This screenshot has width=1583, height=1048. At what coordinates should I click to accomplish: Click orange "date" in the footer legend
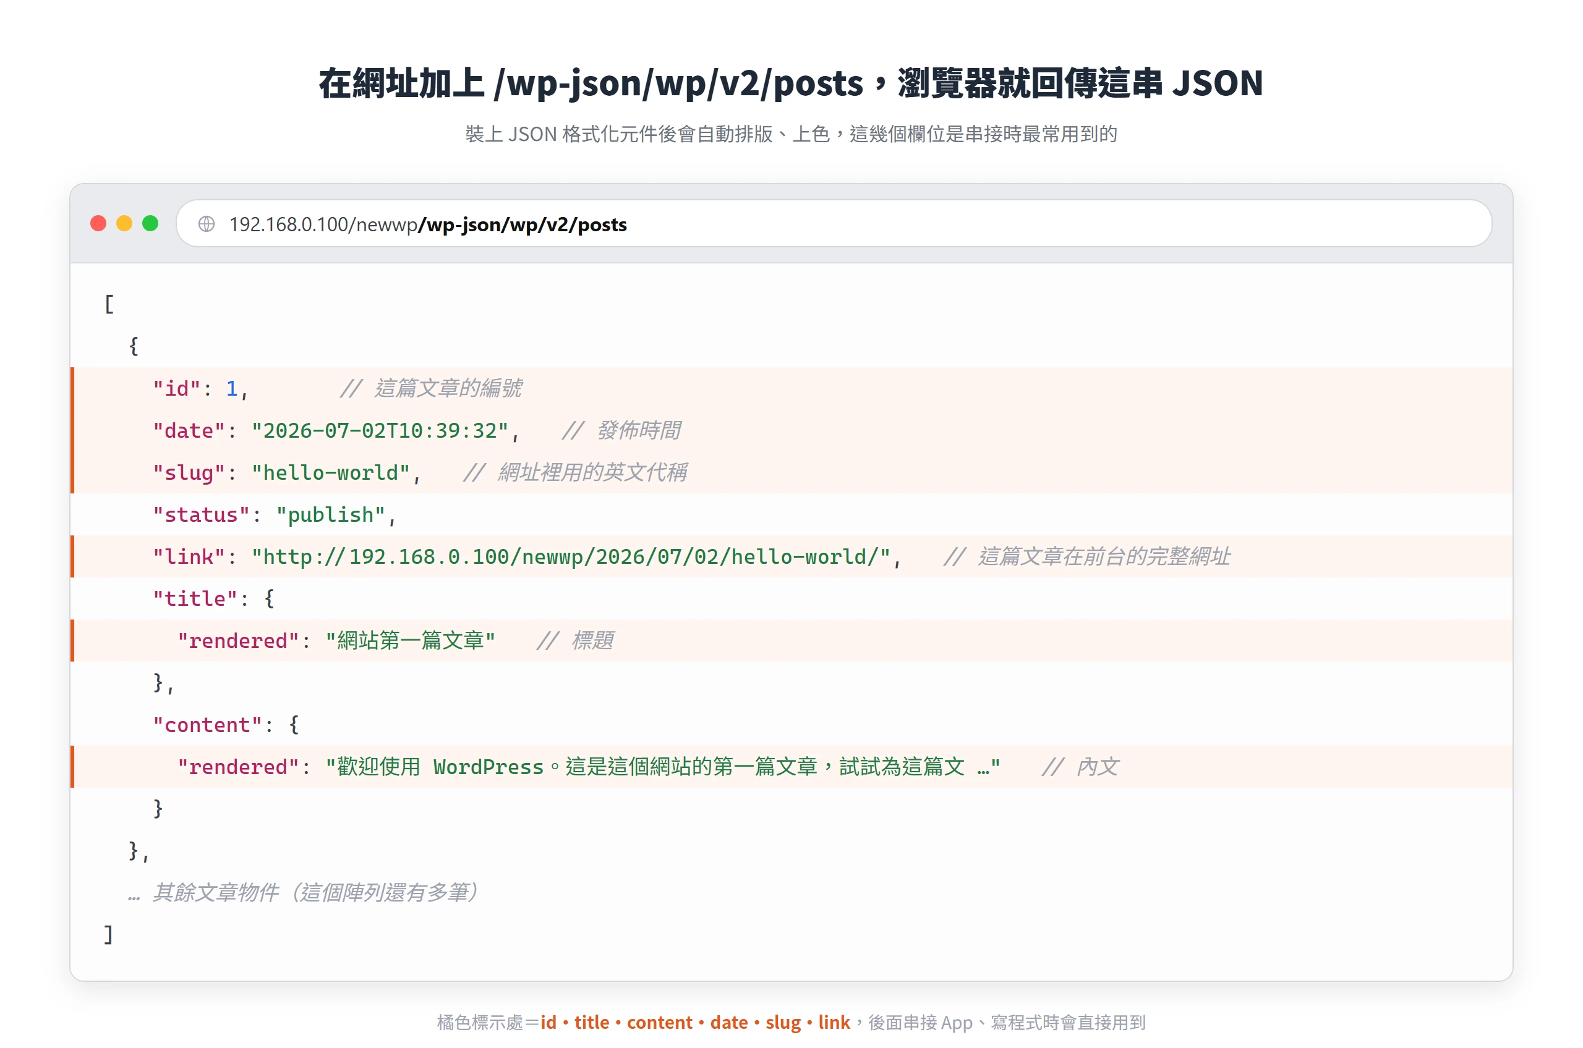(x=728, y=1022)
